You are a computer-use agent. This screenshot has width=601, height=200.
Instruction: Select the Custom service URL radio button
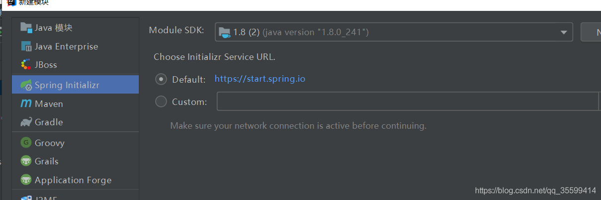[x=161, y=101]
